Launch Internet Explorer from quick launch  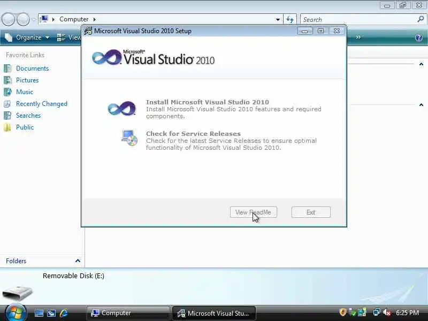tap(64, 313)
